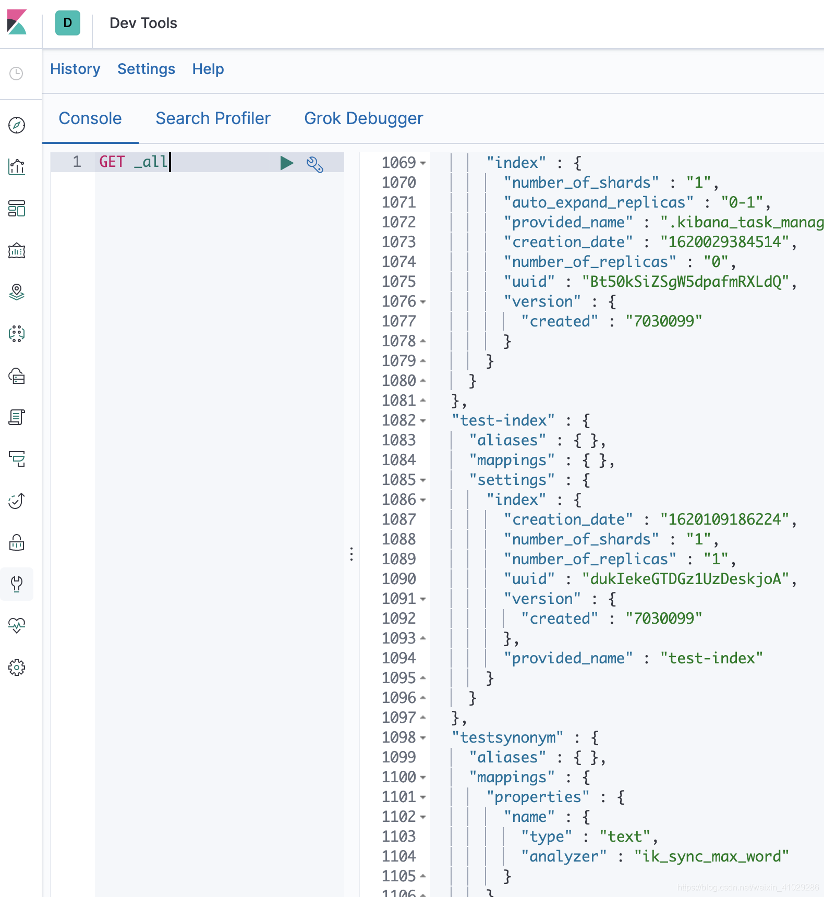Run the GET _all request
This screenshot has height=897, width=824.
[x=286, y=163]
